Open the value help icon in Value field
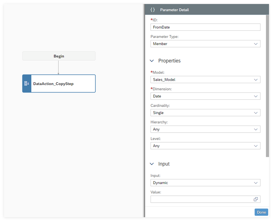The height and width of the screenshot is (222, 271). click(256, 199)
